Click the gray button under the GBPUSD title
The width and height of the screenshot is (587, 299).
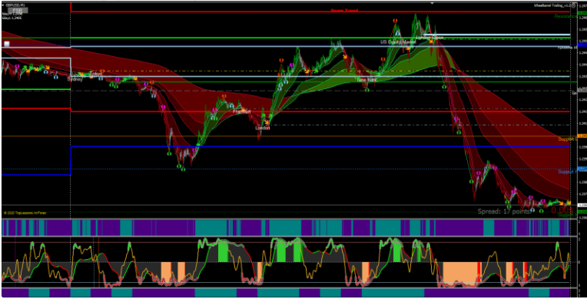[x=18, y=10]
